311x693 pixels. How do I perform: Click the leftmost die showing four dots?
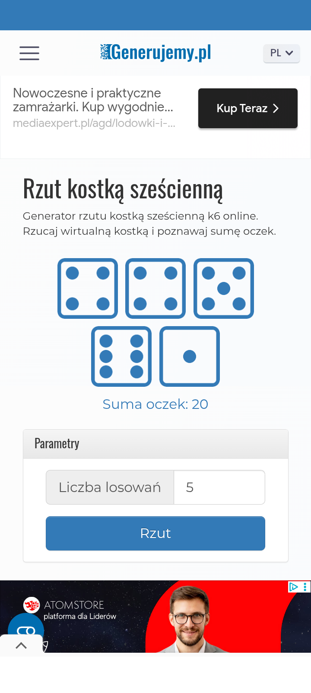coord(88,288)
